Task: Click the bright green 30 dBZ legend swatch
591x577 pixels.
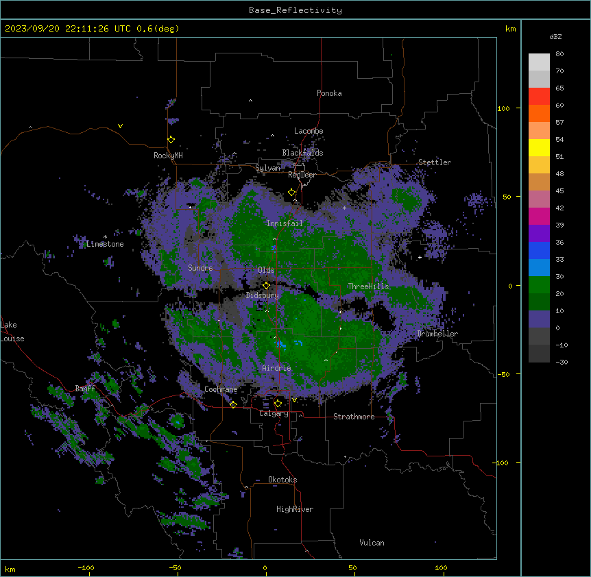Action: coord(539,285)
